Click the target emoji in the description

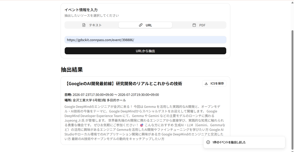pos(142,125)
